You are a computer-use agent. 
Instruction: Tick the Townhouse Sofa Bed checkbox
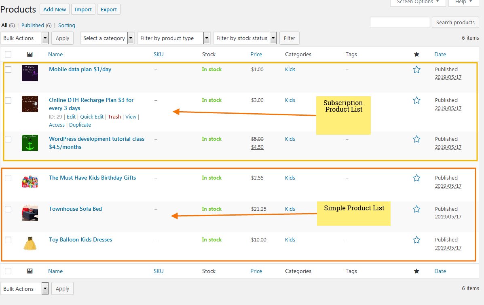click(x=8, y=209)
